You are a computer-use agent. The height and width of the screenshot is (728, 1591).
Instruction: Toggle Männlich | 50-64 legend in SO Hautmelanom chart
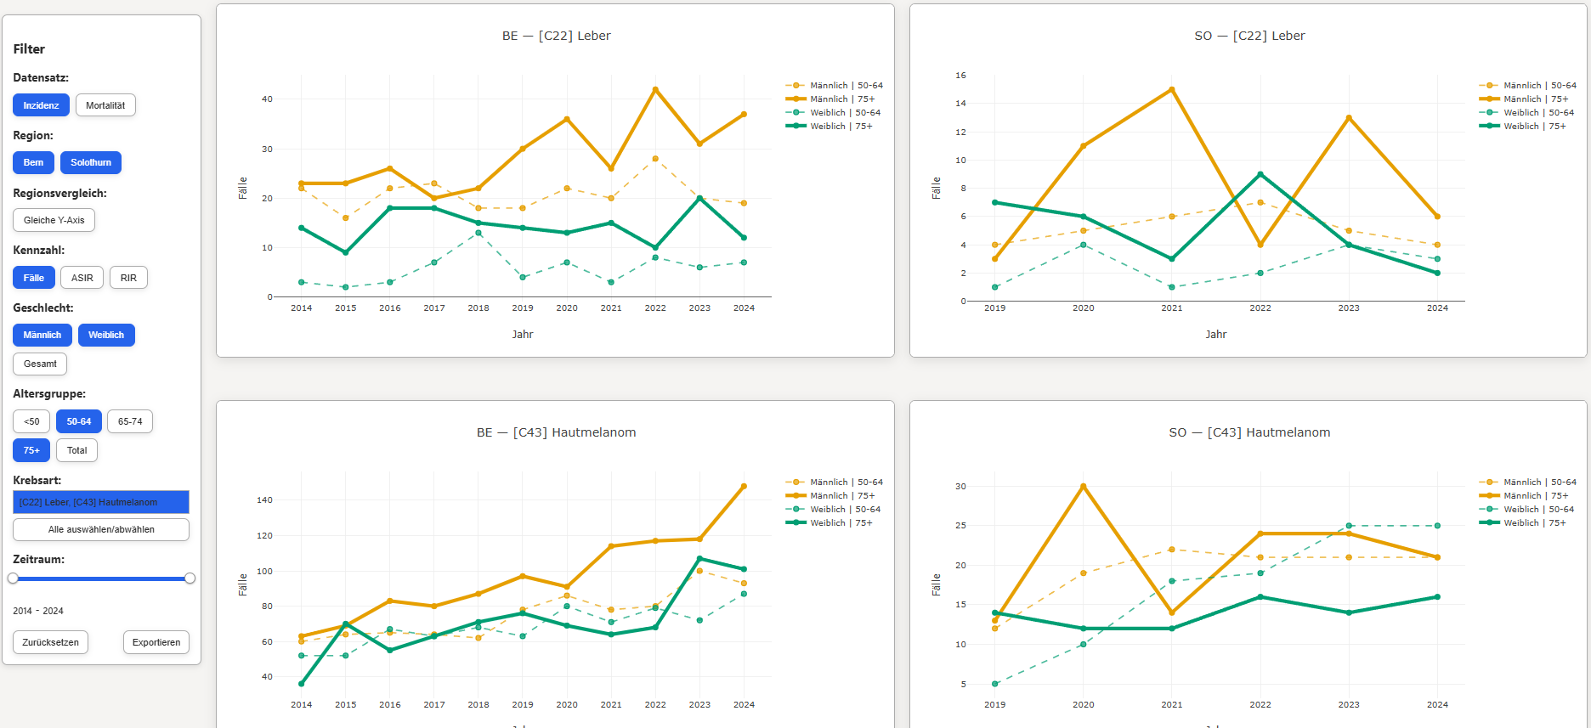click(x=1528, y=483)
